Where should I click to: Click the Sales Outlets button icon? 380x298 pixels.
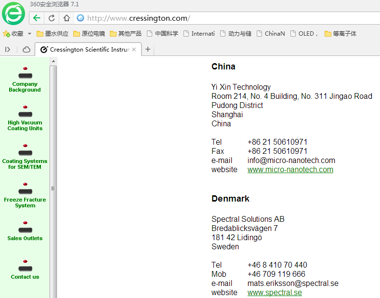click(x=25, y=228)
